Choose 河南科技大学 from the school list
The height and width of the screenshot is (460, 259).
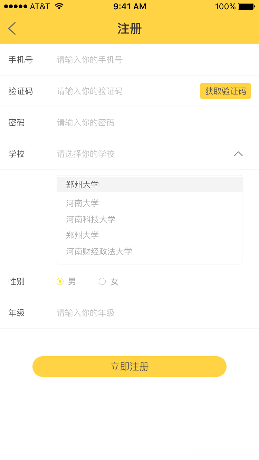pyautogui.click(x=91, y=219)
